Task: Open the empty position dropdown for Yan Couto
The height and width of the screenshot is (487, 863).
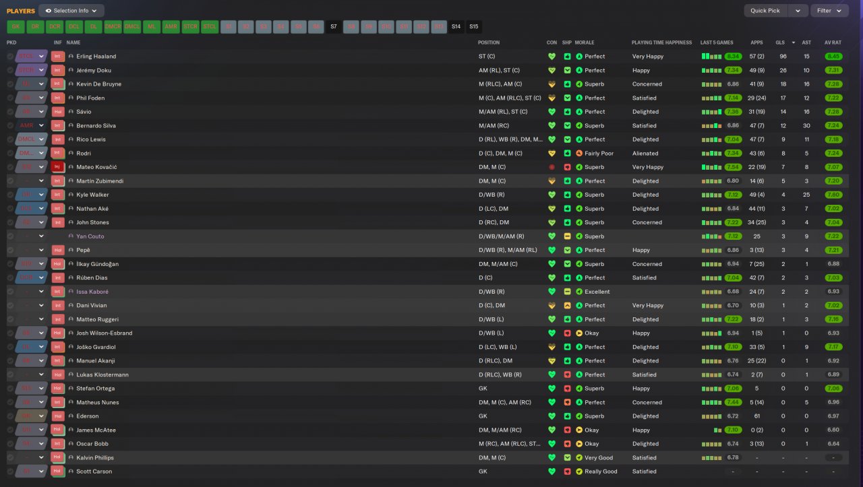Action: coord(32,236)
